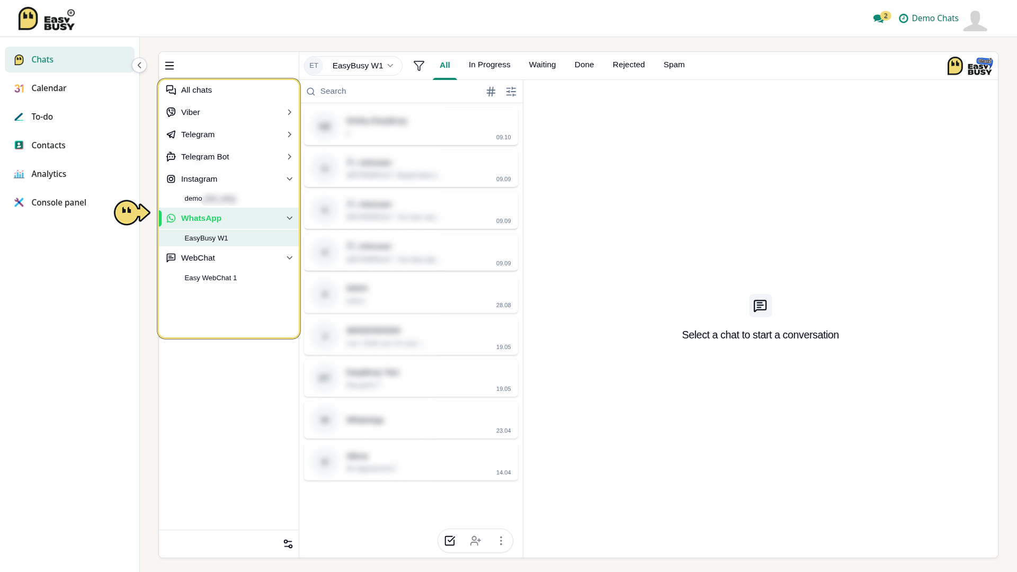Expand the Telegram Bot channel chevron
1017x572 pixels.
click(x=289, y=157)
